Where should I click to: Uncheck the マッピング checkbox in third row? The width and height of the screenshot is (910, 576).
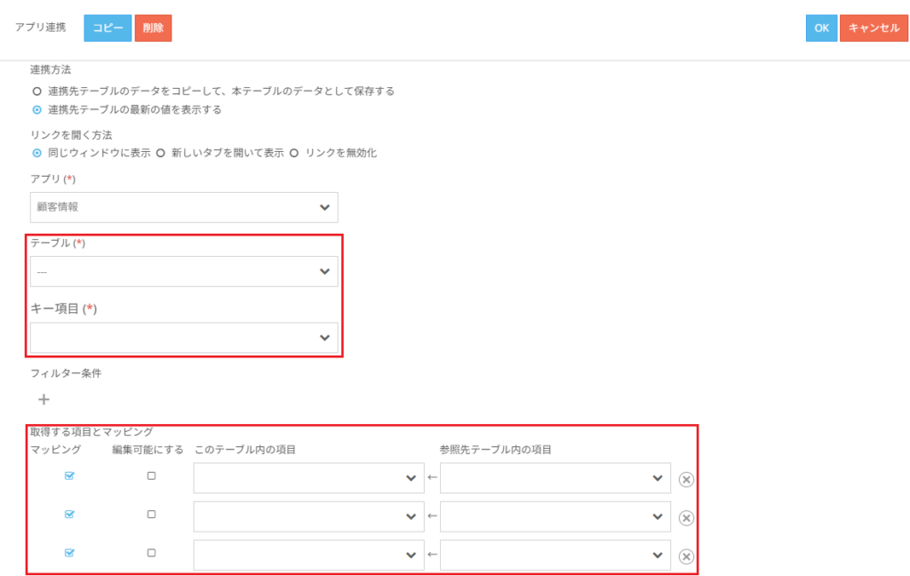click(x=70, y=552)
